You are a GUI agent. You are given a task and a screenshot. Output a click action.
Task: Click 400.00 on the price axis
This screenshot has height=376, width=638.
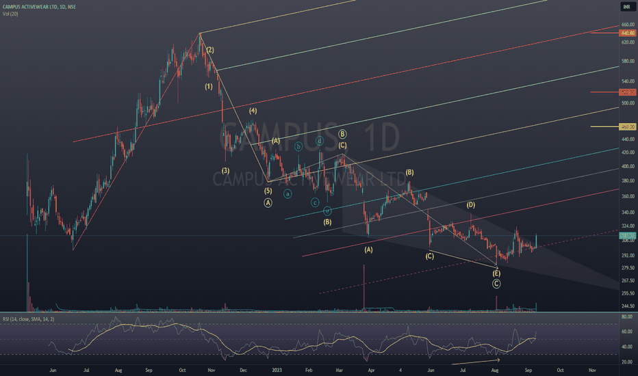coord(628,166)
